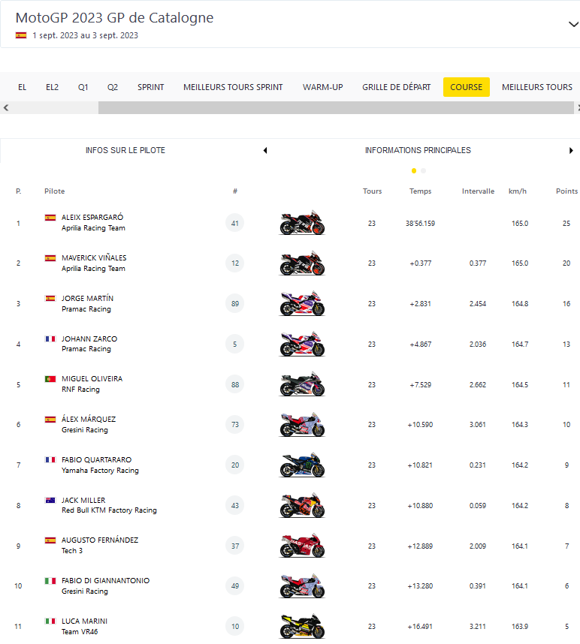This screenshot has width=580, height=644.
Task: Select the first yellow pagination dot
Action: pos(413,170)
